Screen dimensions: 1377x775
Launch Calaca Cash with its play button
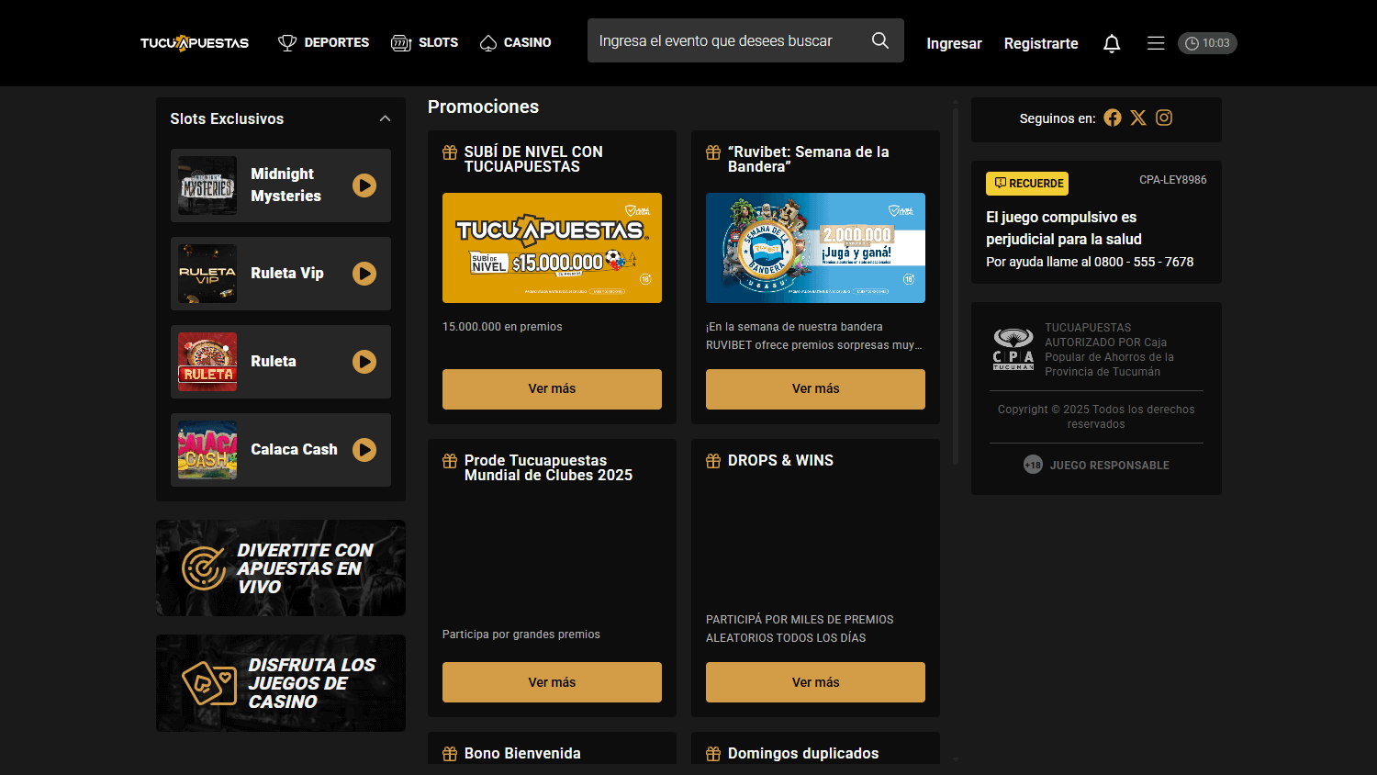click(x=364, y=449)
